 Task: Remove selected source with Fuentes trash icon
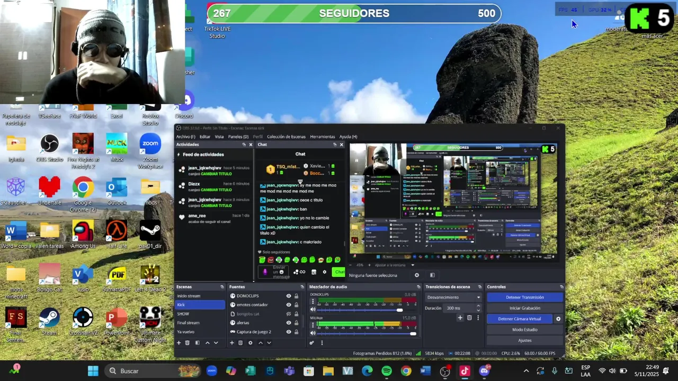tap(240, 343)
